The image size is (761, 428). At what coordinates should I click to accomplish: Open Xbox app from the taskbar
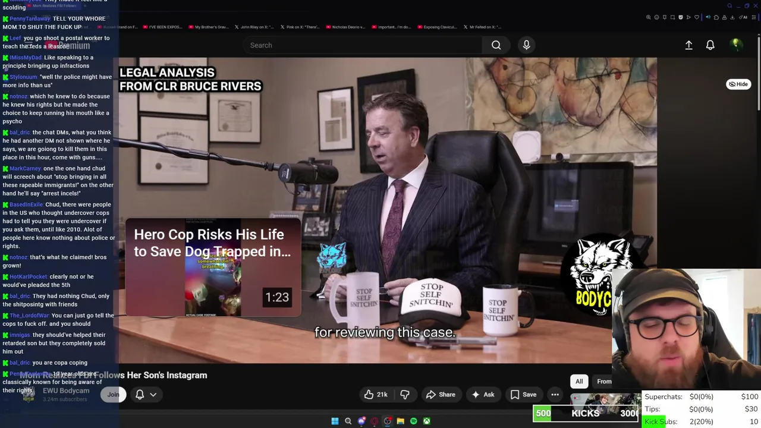tap(426, 421)
